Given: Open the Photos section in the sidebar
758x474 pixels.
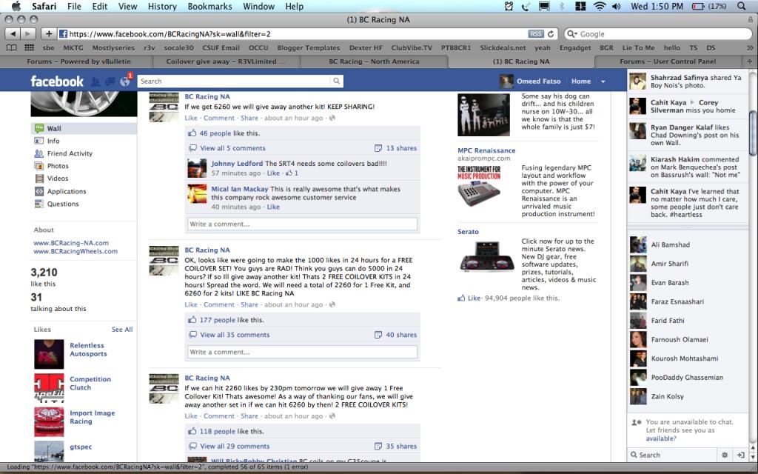Looking at the screenshot, I should pyautogui.click(x=58, y=166).
